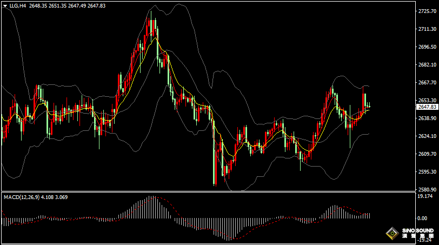
Task: Click the LLG,H4 chart symbol title
Action: pyautogui.click(x=18, y=5)
